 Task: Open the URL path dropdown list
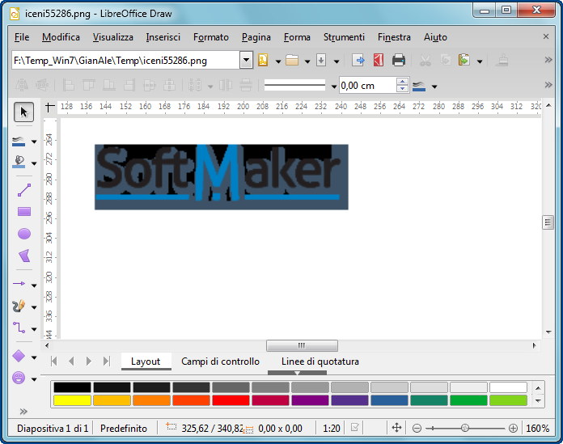pyautogui.click(x=246, y=61)
